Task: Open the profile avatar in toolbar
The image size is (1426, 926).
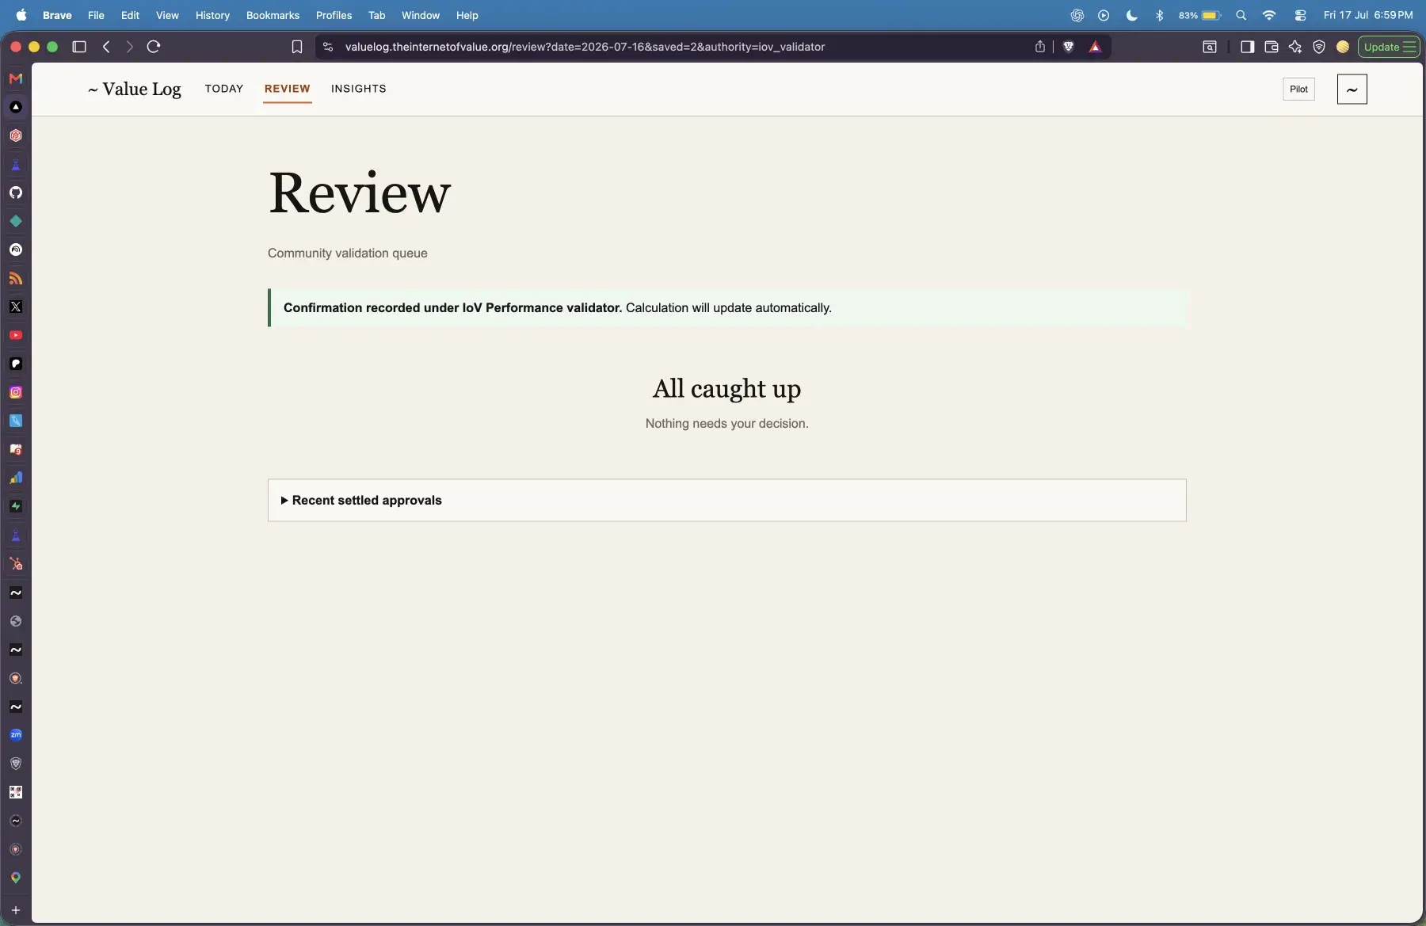Action: pyautogui.click(x=1343, y=47)
